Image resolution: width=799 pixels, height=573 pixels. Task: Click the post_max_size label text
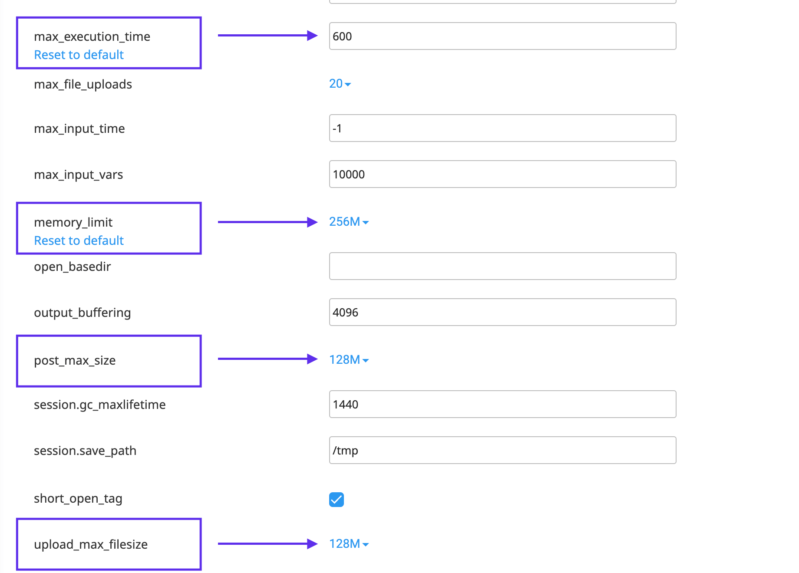tap(75, 360)
